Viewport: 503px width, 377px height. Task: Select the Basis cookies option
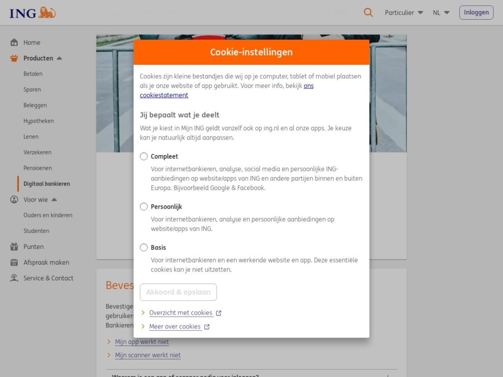tap(144, 247)
